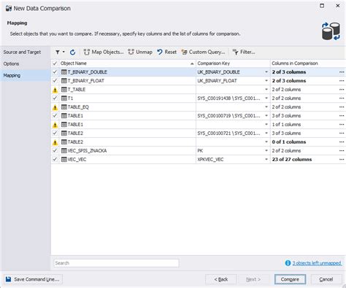346x288 pixels.
Task: Select the TABLE_EQ object name
Action: tap(78, 107)
